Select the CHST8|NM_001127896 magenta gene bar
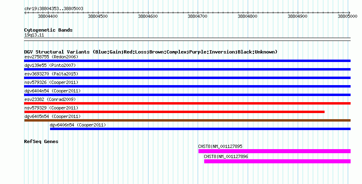This screenshot has width=362, height=184. 277,161
